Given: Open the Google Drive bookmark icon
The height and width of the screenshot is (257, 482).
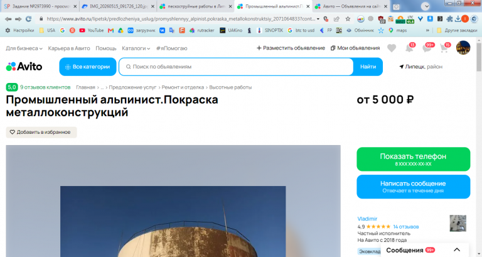Looking at the screenshot, I should 120,30.
